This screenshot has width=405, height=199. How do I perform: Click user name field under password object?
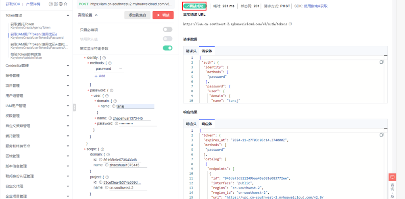[x=132, y=118]
